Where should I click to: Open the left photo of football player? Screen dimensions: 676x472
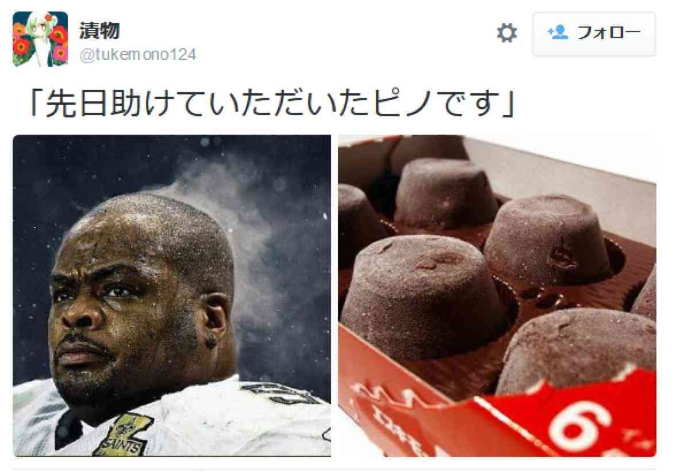tap(172, 296)
